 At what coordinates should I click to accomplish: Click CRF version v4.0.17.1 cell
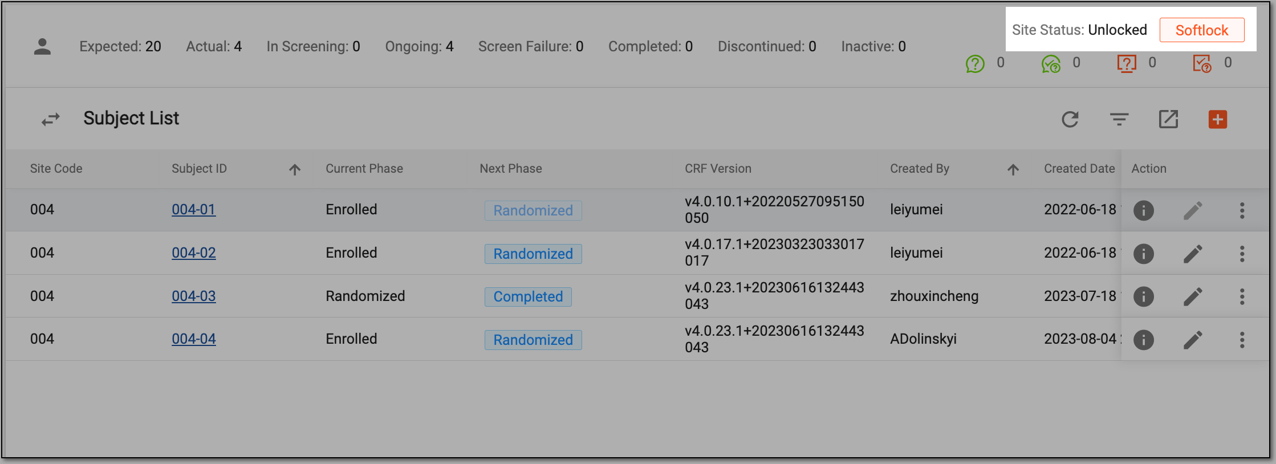tap(775, 253)
